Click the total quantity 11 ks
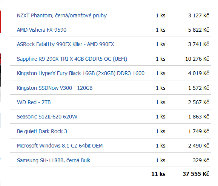The width and height of the screenshot is (218, 186). [158, 174]
